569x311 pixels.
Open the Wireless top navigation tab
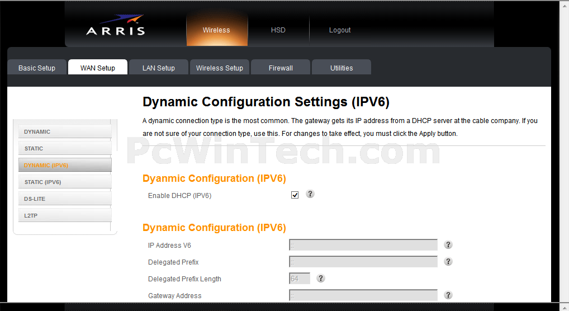point(217,30)
